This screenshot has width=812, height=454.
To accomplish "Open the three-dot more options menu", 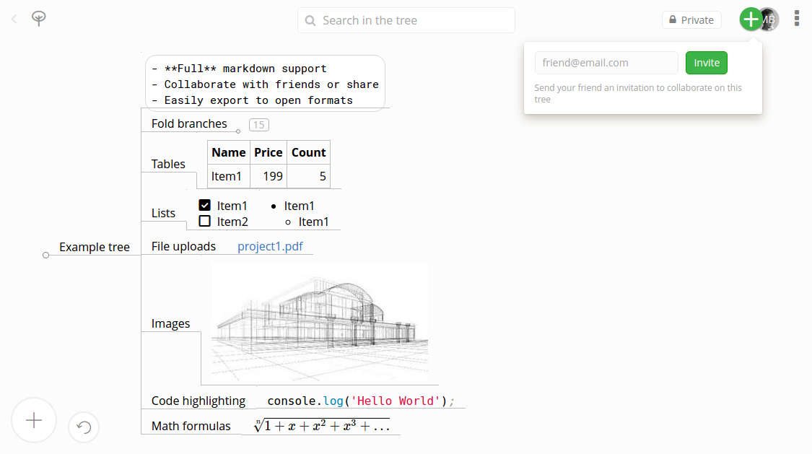I will pyautogui.click(x=796, y=19).
